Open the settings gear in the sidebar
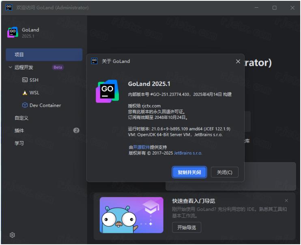 point(12,235)
